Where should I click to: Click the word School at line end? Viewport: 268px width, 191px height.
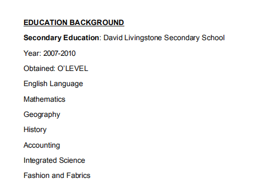[213, 38]
